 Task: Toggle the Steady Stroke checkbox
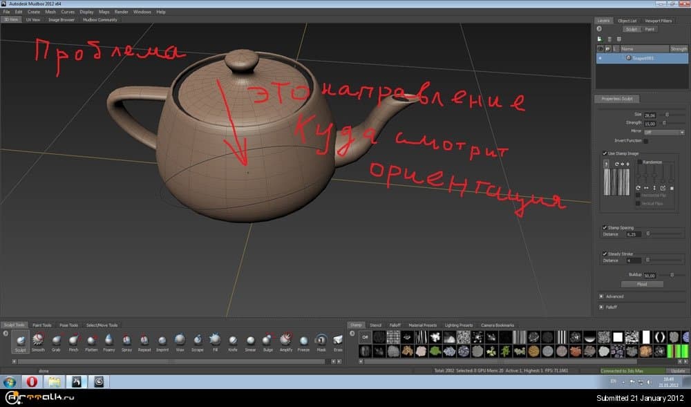pyautogui.click(x=605, y=254)
